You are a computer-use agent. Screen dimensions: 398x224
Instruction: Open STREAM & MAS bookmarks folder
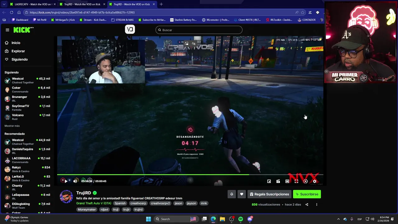click(122, 20)
